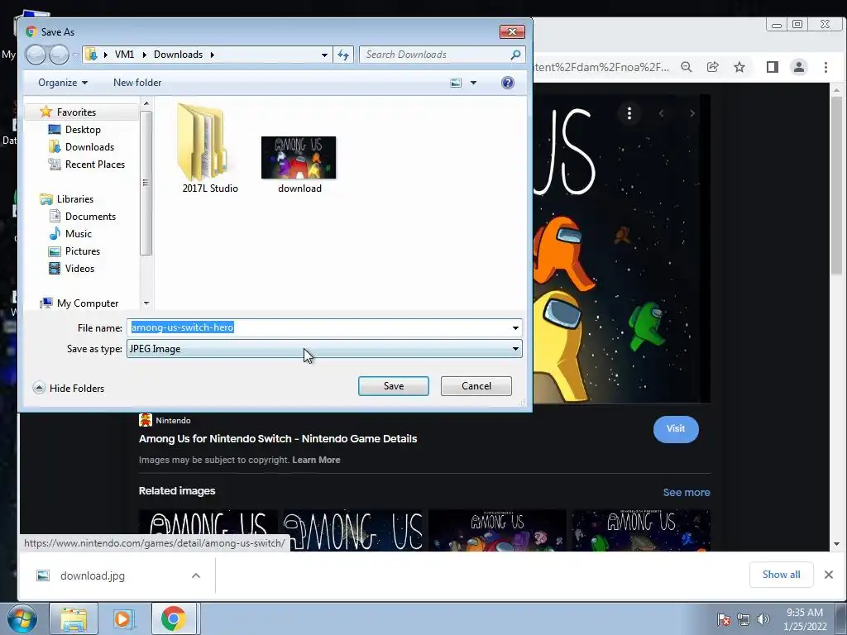Select the Pictures library

pyautogui.click(x=82, y=251)
